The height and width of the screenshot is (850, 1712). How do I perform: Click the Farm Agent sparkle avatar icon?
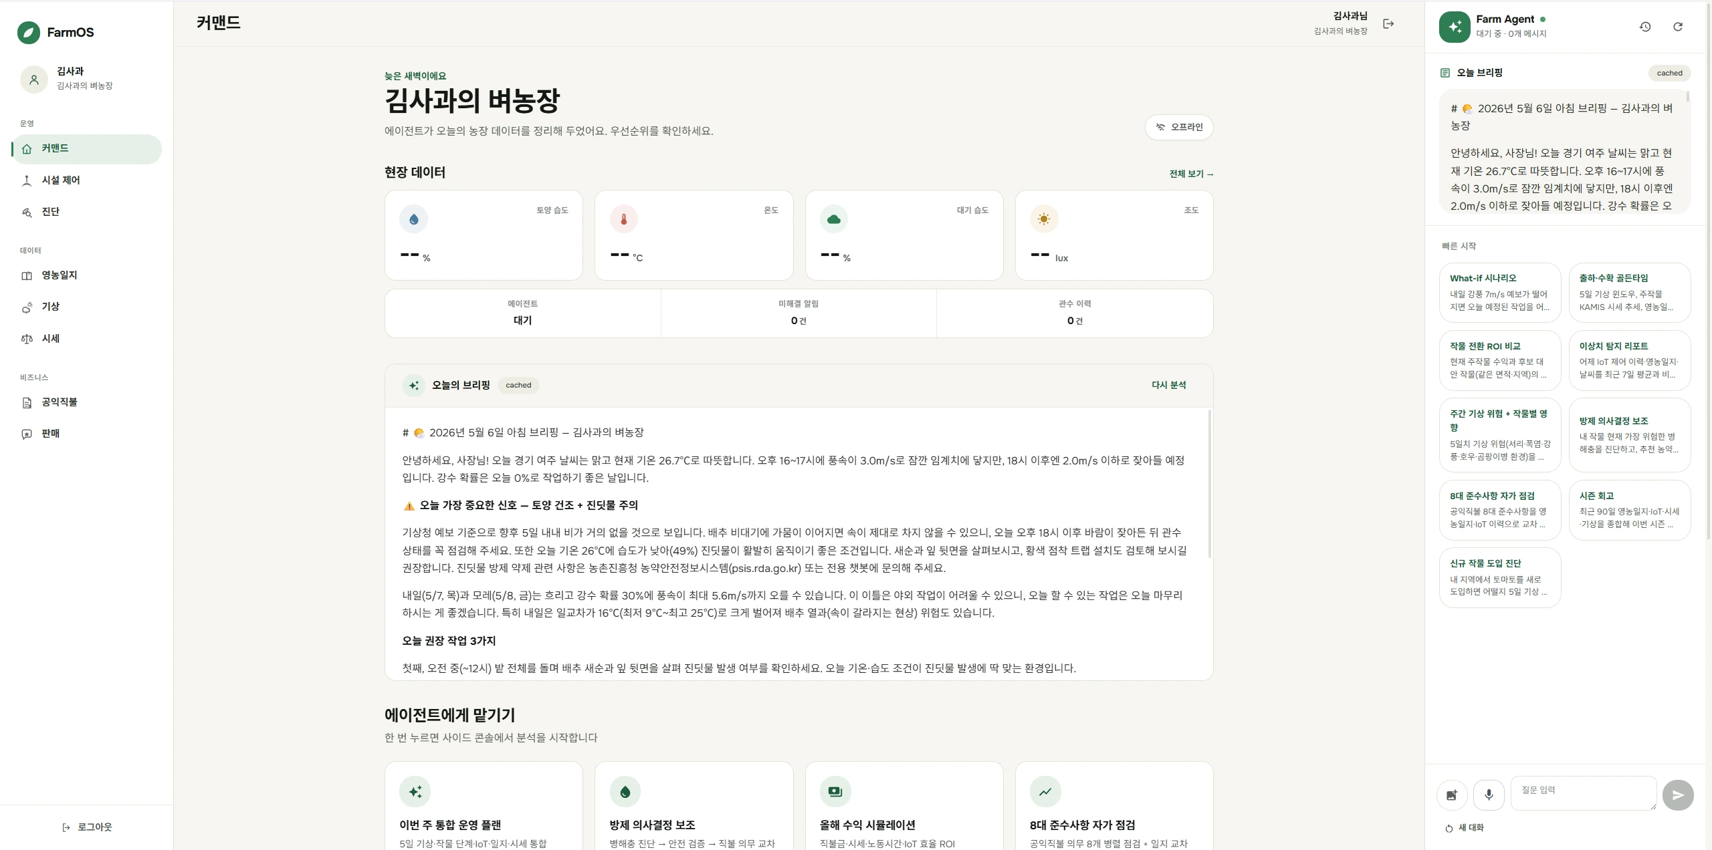[1455, 27]
